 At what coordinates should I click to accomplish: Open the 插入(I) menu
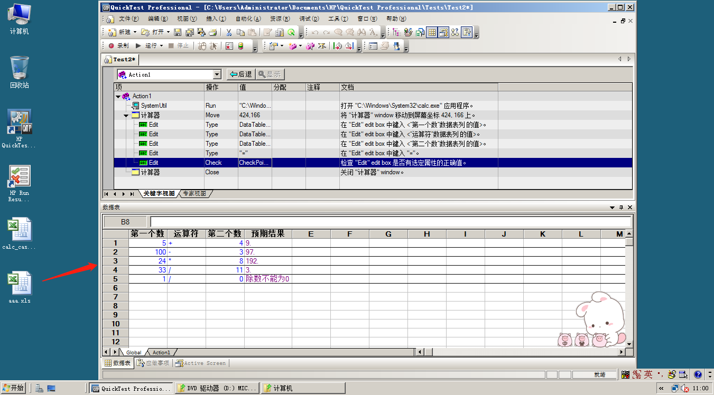pos(216,18)
